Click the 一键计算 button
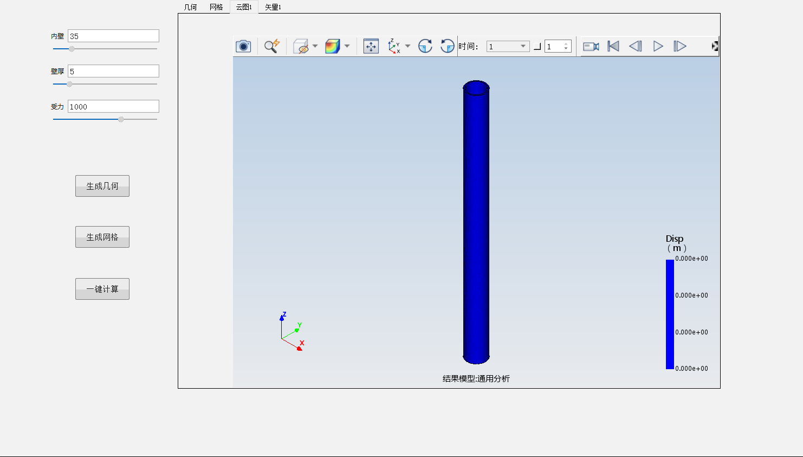Screen dimensions: 803x457 coord(102,289)
